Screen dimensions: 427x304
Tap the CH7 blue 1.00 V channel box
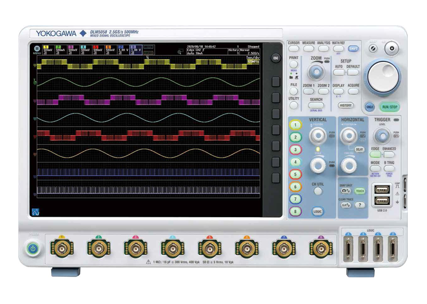123,50
